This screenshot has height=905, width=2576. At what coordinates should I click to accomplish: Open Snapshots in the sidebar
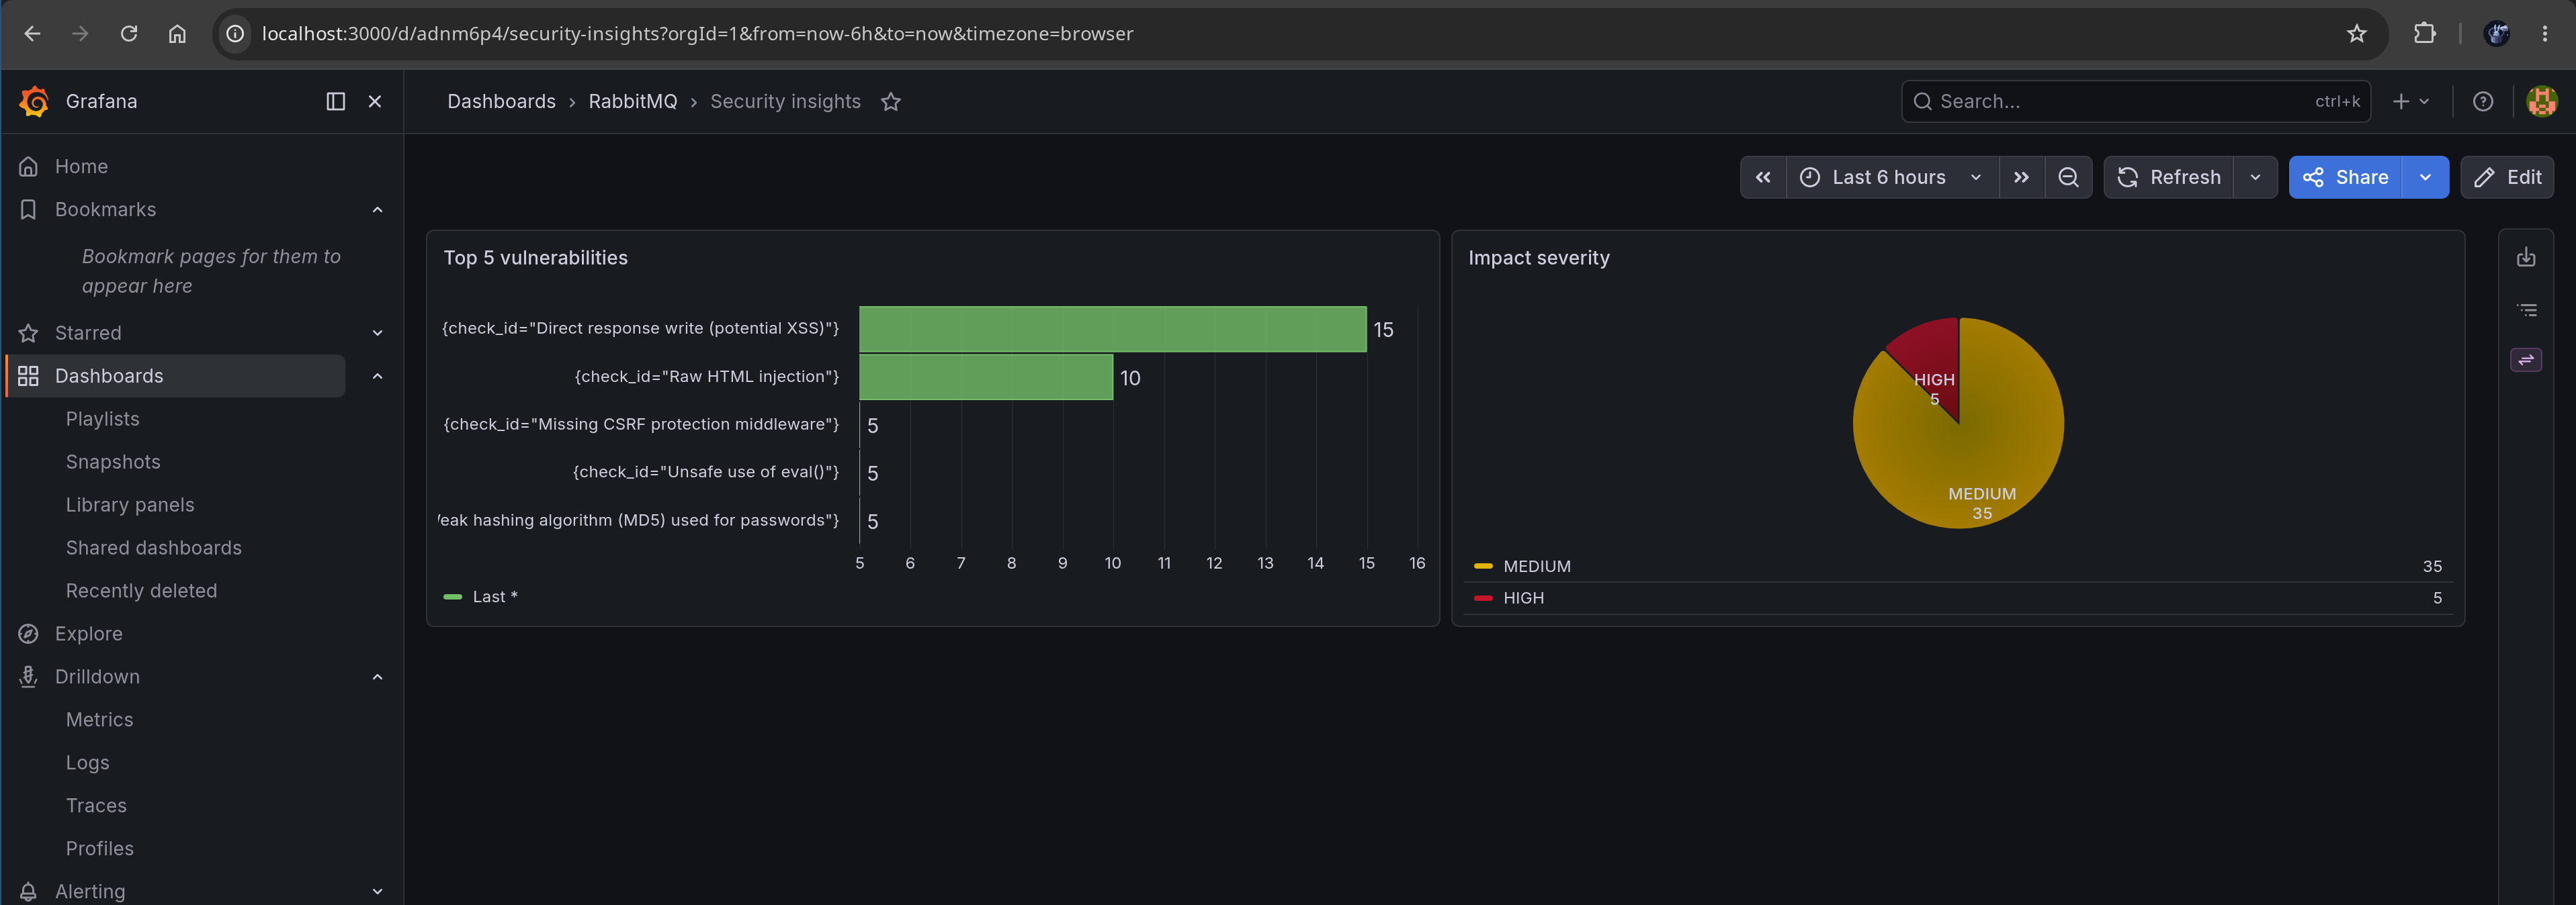[x=113, y=461]
